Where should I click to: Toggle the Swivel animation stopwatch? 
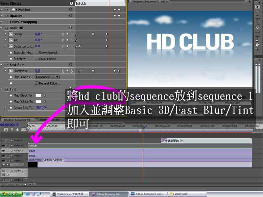point(11,34)
